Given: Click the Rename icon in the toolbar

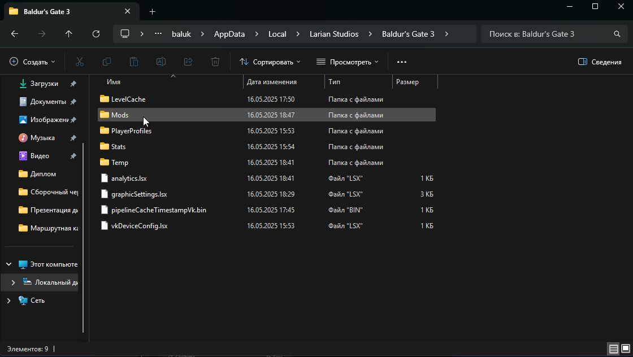Looking at the screenshot, I should (x=161, y=62).
